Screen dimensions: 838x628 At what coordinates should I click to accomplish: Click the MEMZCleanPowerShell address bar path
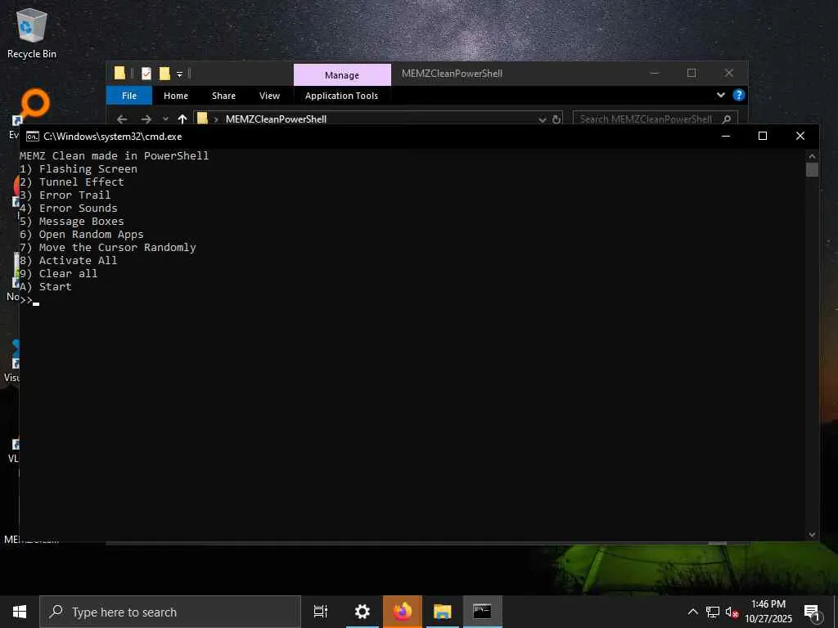point(276,119)
